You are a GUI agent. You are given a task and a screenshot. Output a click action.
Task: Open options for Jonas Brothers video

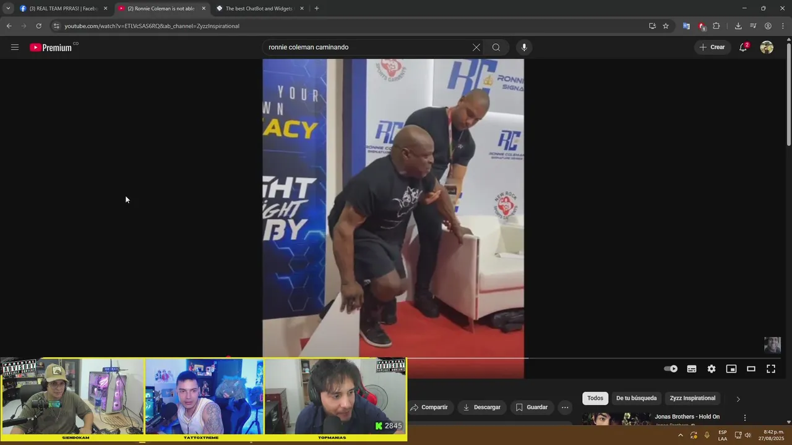pyautogui.click(x=745, y=418)
